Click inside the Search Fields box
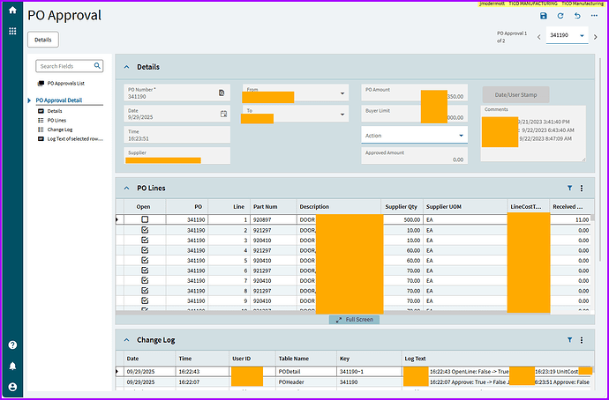Viewport: 609px width, 400px height. (x=65, y=66)
